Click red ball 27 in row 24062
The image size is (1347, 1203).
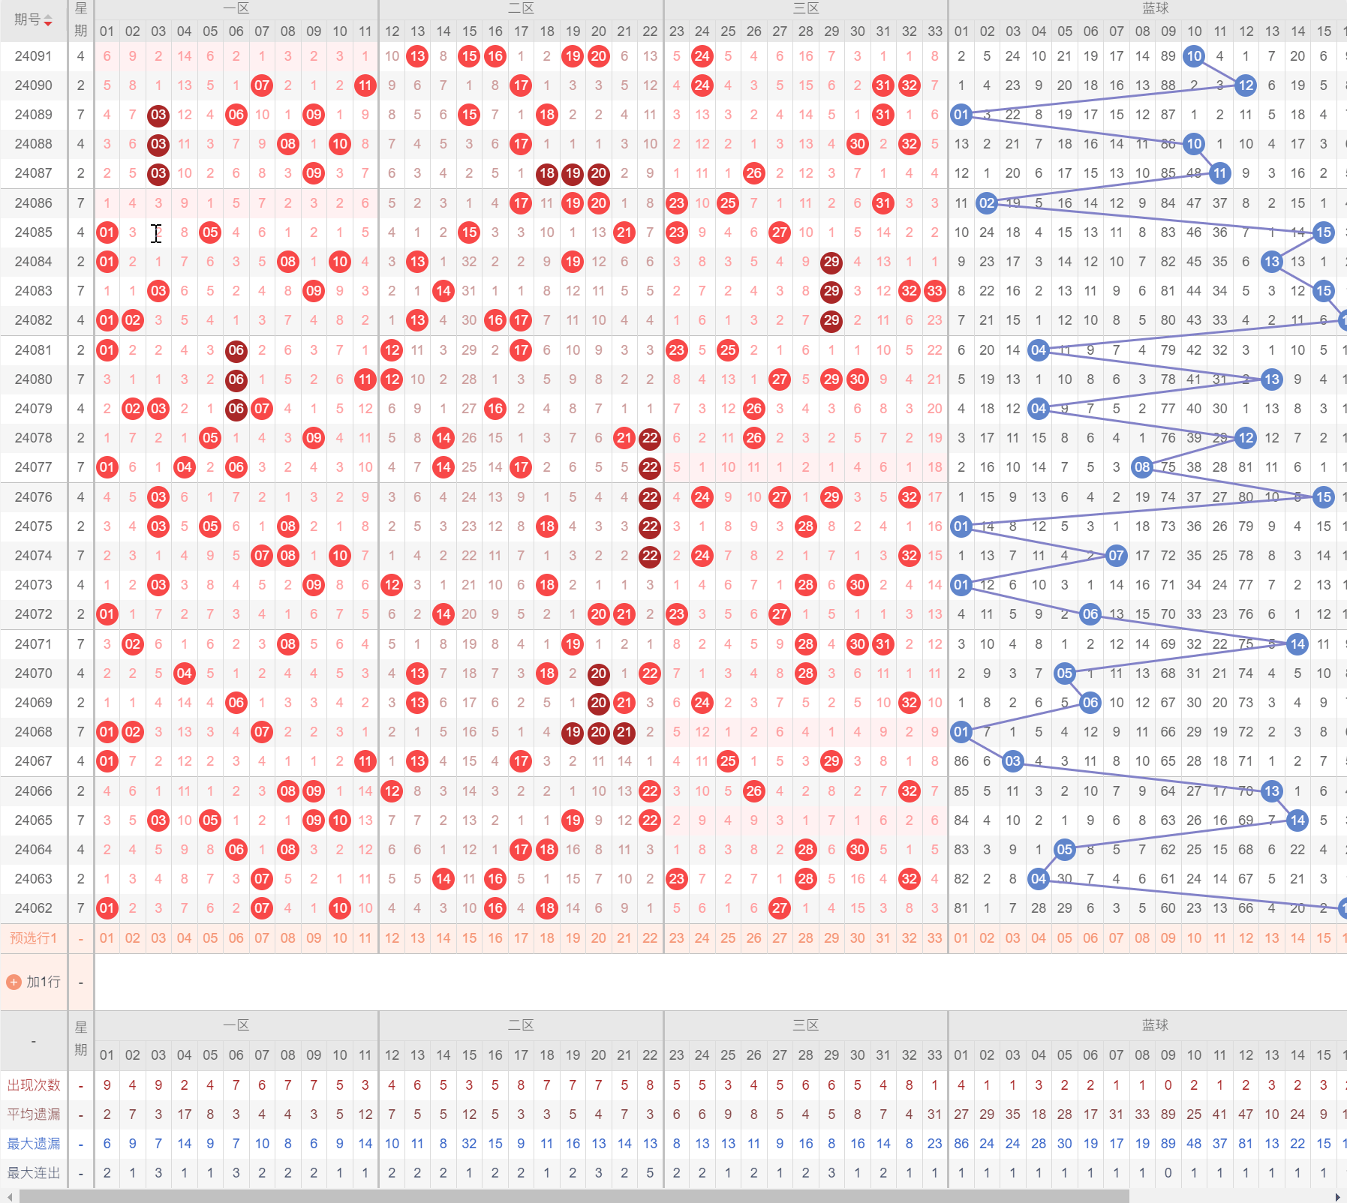(x=780, y=908)
